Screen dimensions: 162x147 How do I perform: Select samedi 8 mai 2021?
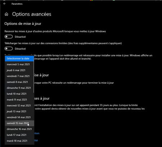click(x=19, y=82)
